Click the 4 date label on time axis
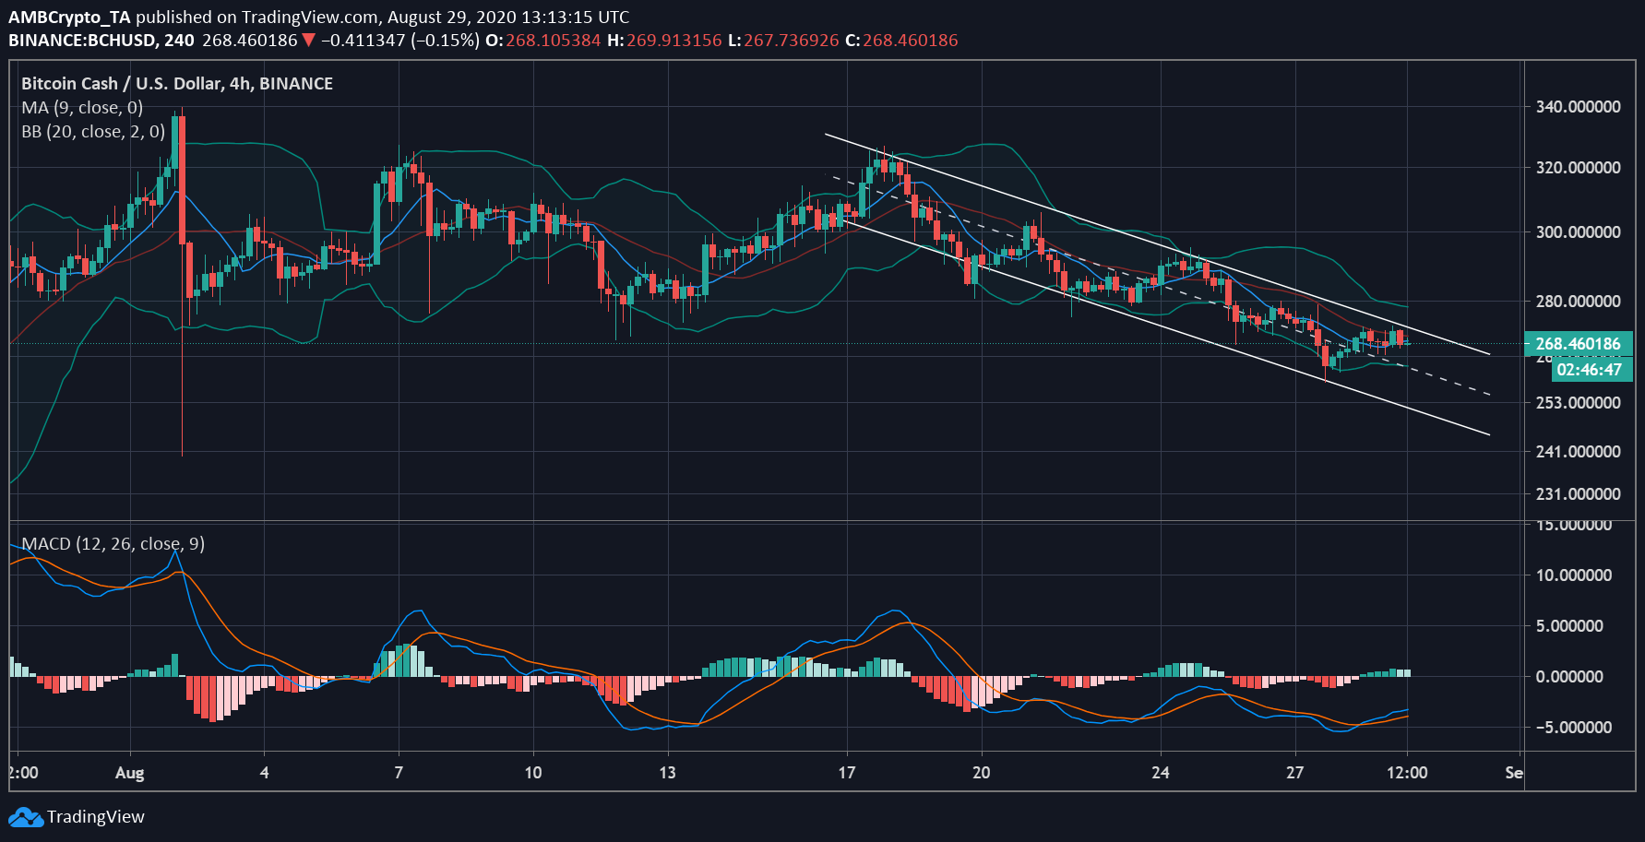The height and width of the screenshot is (842, 1645). [x=265, y=773]
